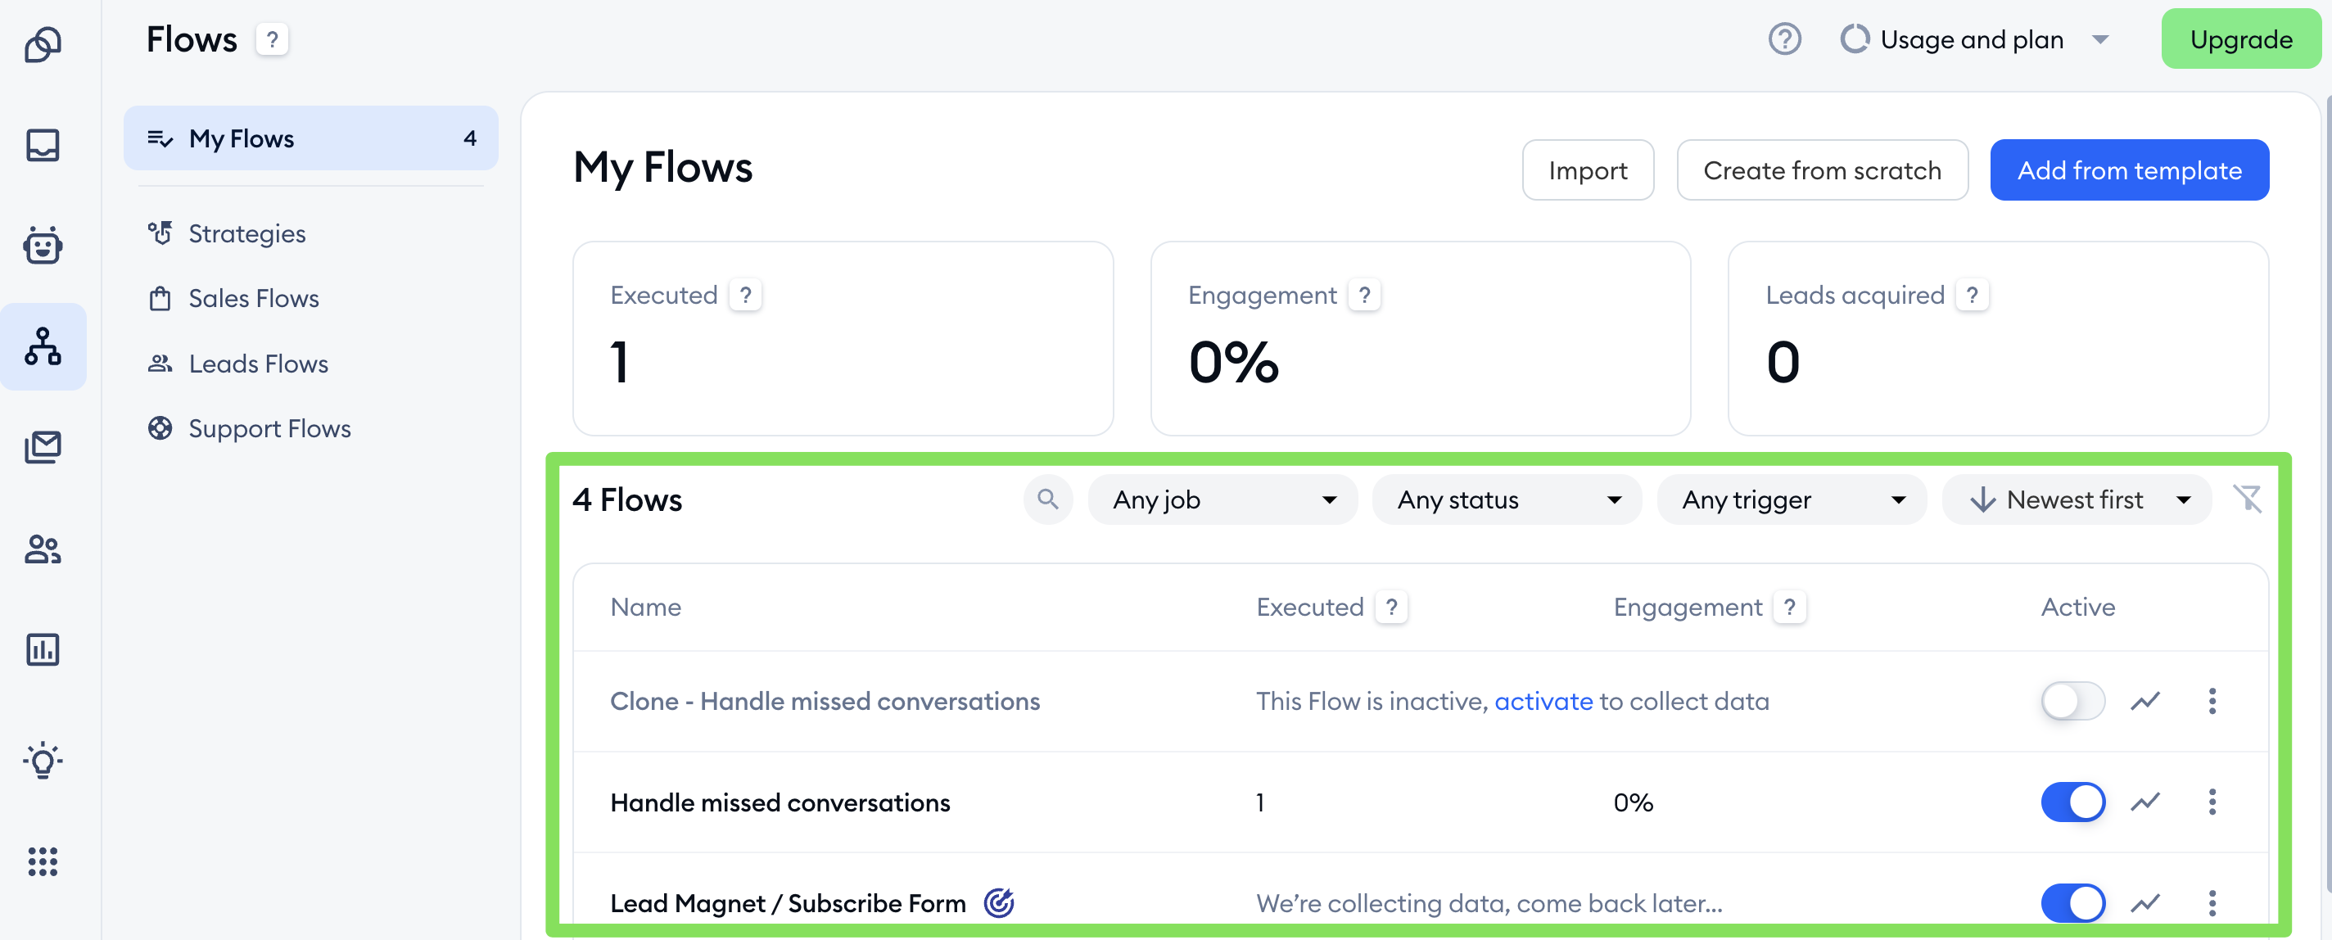Open the apps grid sidebar icon
This screenshot has width=2332, height=940.
pos(43,861)
